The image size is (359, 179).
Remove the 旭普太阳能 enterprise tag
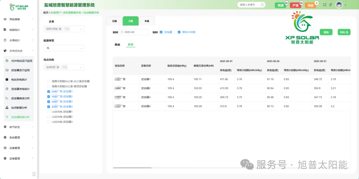click(x=60, y=29)
